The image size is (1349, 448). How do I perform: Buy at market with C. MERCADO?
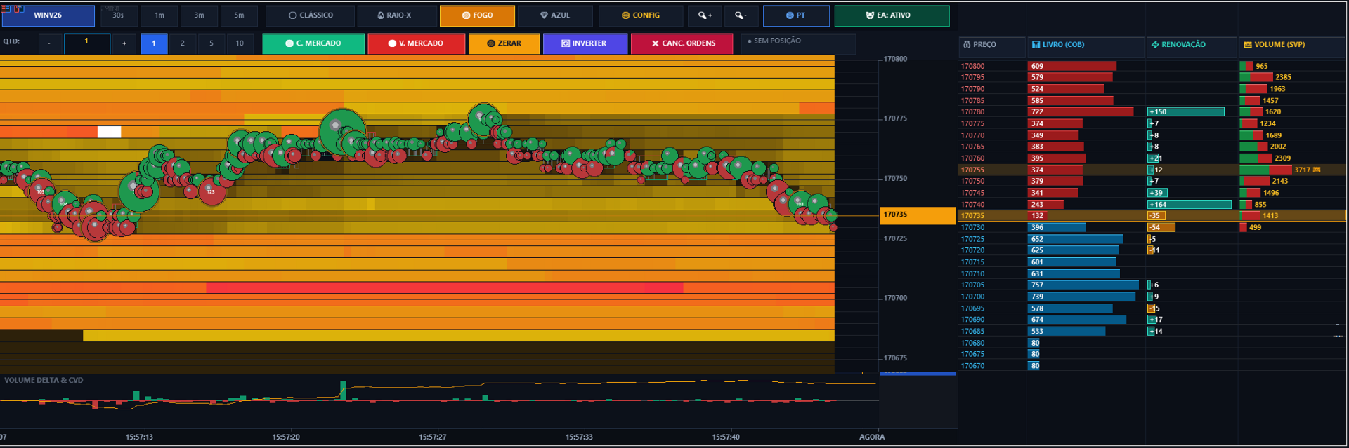(x=313, y=43)
